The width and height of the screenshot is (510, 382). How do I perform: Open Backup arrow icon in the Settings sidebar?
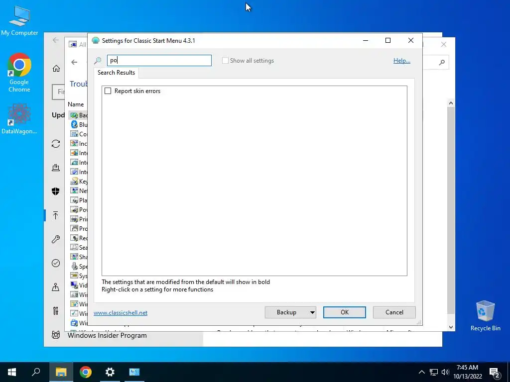[x=56, y=215]
